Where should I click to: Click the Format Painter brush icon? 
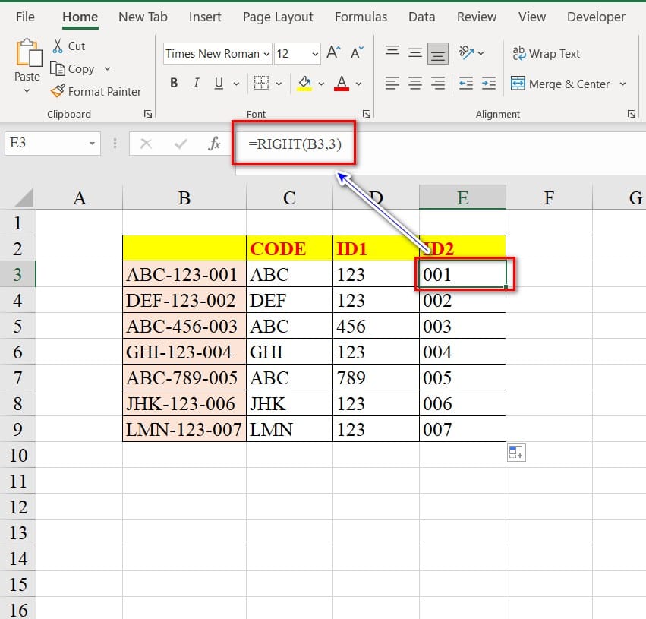(58, 91)
